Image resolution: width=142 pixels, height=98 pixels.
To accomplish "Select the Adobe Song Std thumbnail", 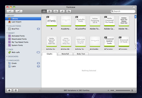I will point(80,42).
